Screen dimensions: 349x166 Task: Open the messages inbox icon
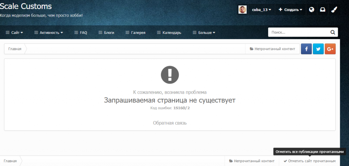(322, 10)
